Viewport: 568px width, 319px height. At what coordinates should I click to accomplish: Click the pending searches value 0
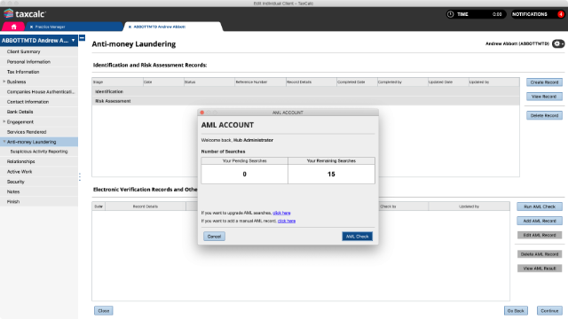click(245, 175)
